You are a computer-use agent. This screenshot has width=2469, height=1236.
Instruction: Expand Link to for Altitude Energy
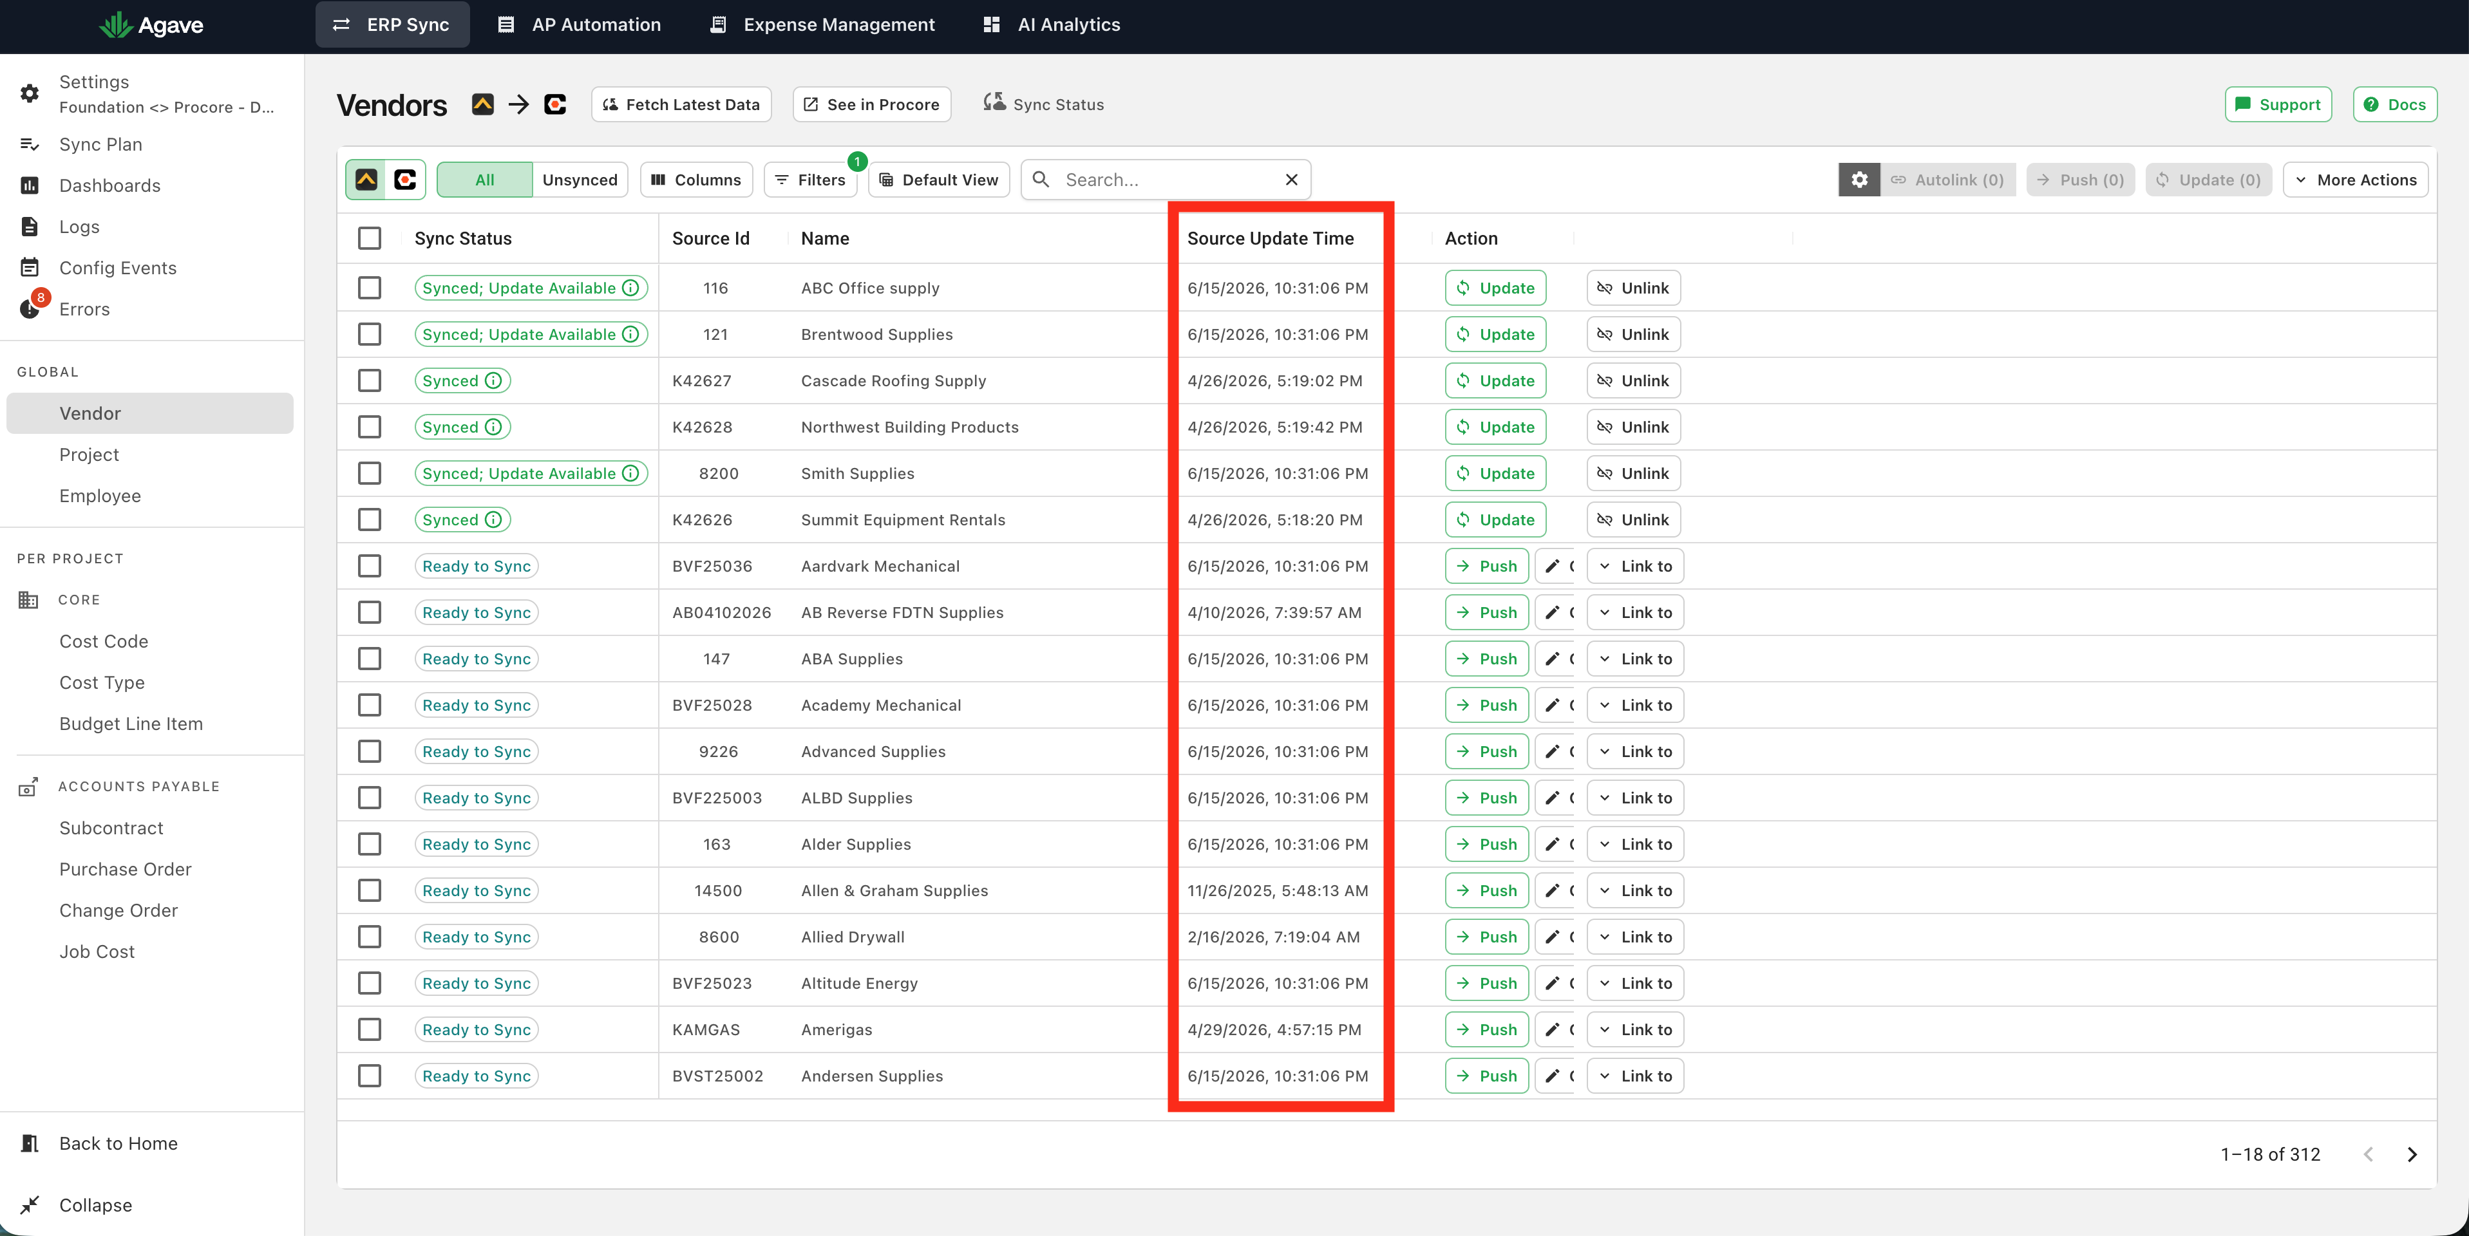point(1634,983)
